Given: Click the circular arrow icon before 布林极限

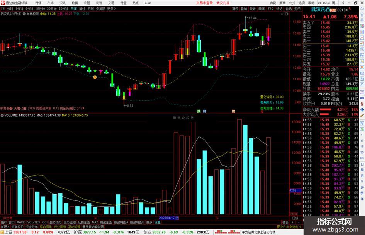Looking at the screenshot, I should click(24, 14).
